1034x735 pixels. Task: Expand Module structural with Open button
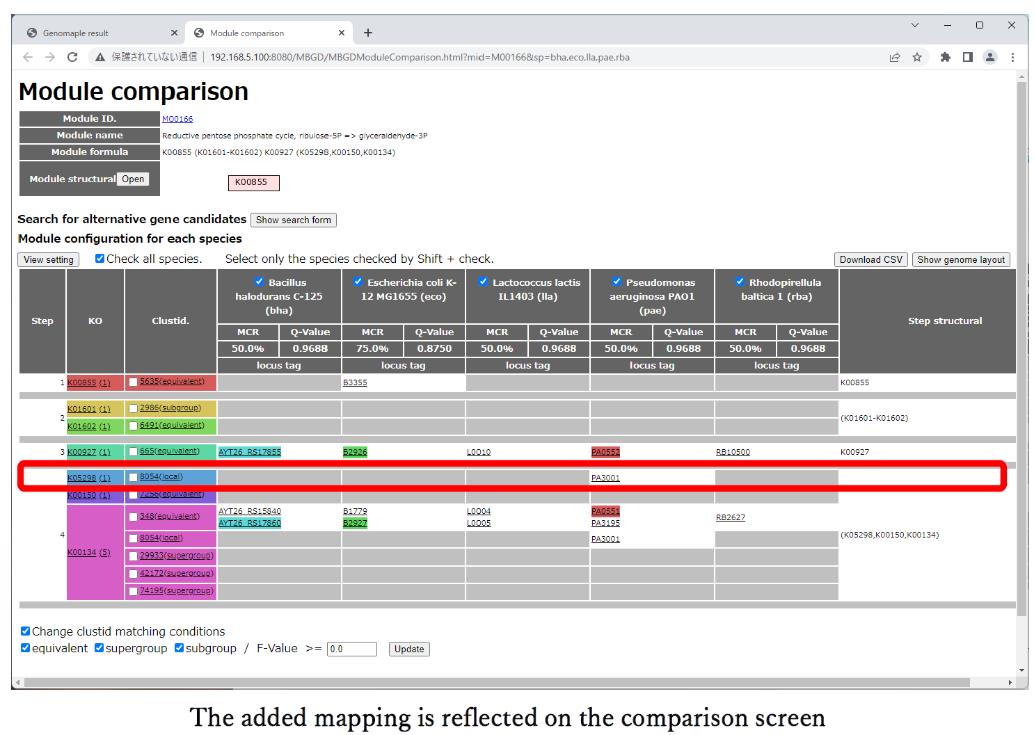[x=133, y=179]
